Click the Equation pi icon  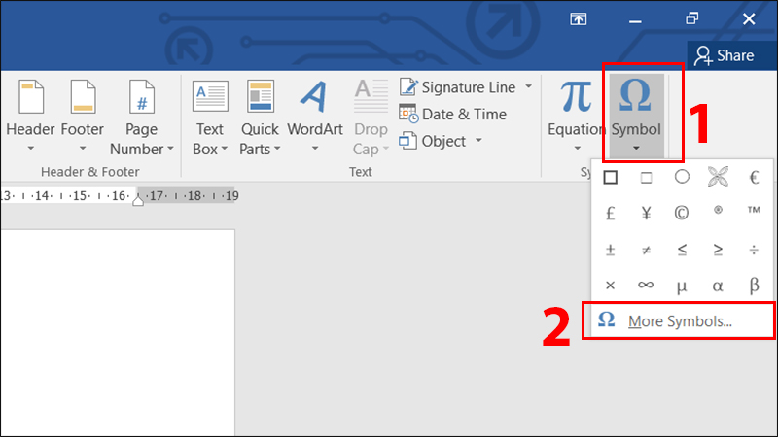point(576,98)
